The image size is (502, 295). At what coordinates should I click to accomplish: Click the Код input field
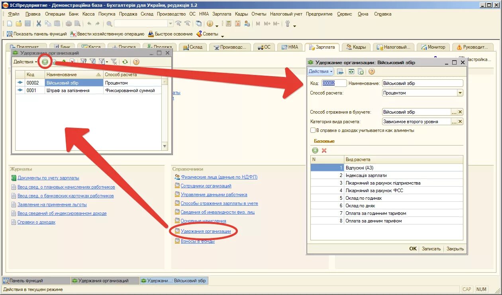[x=334, y=83]
